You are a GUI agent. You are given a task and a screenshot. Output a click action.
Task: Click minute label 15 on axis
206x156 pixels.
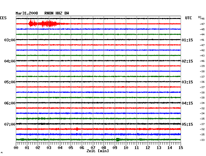point(181,148)
